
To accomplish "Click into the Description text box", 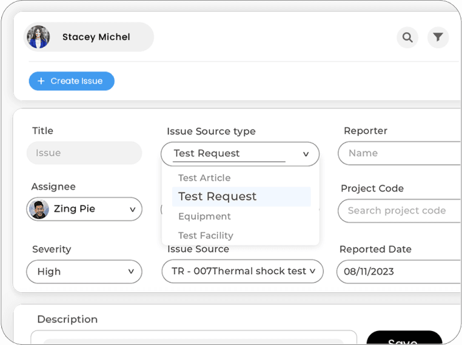I will click(x=194, y=337).
